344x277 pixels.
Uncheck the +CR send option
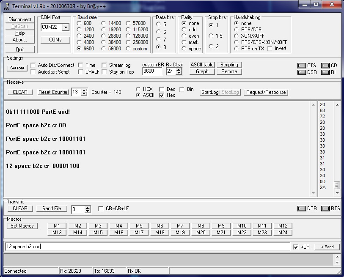click(x=296, y=247)
